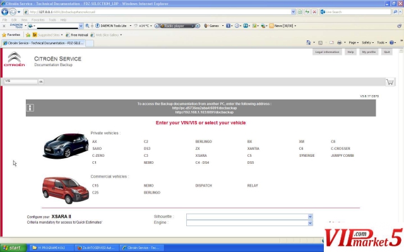Image resolution: width=404 pixels, height=252 pixels.
Task: Click the Facebook toolbar icon
Action: (x=228, y=26)
